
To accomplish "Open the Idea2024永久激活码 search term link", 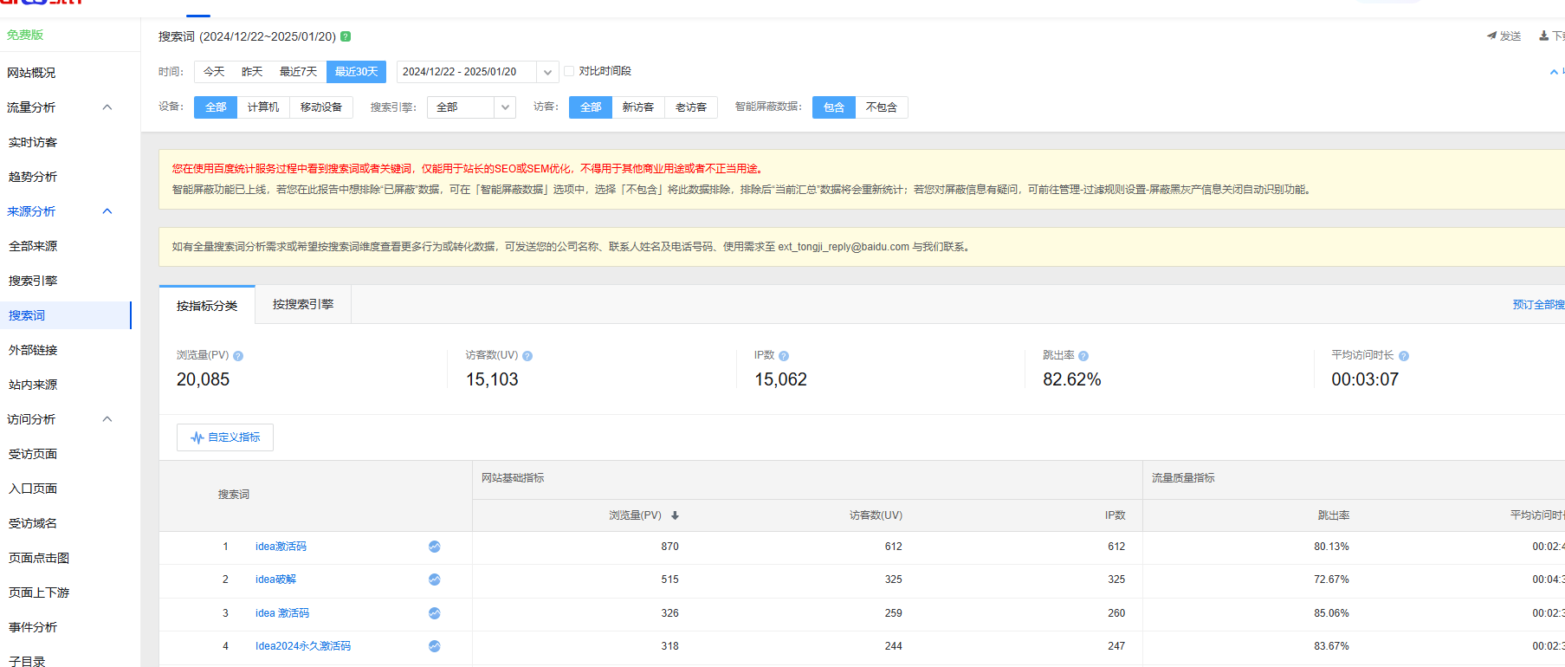I will click(303, 646).
